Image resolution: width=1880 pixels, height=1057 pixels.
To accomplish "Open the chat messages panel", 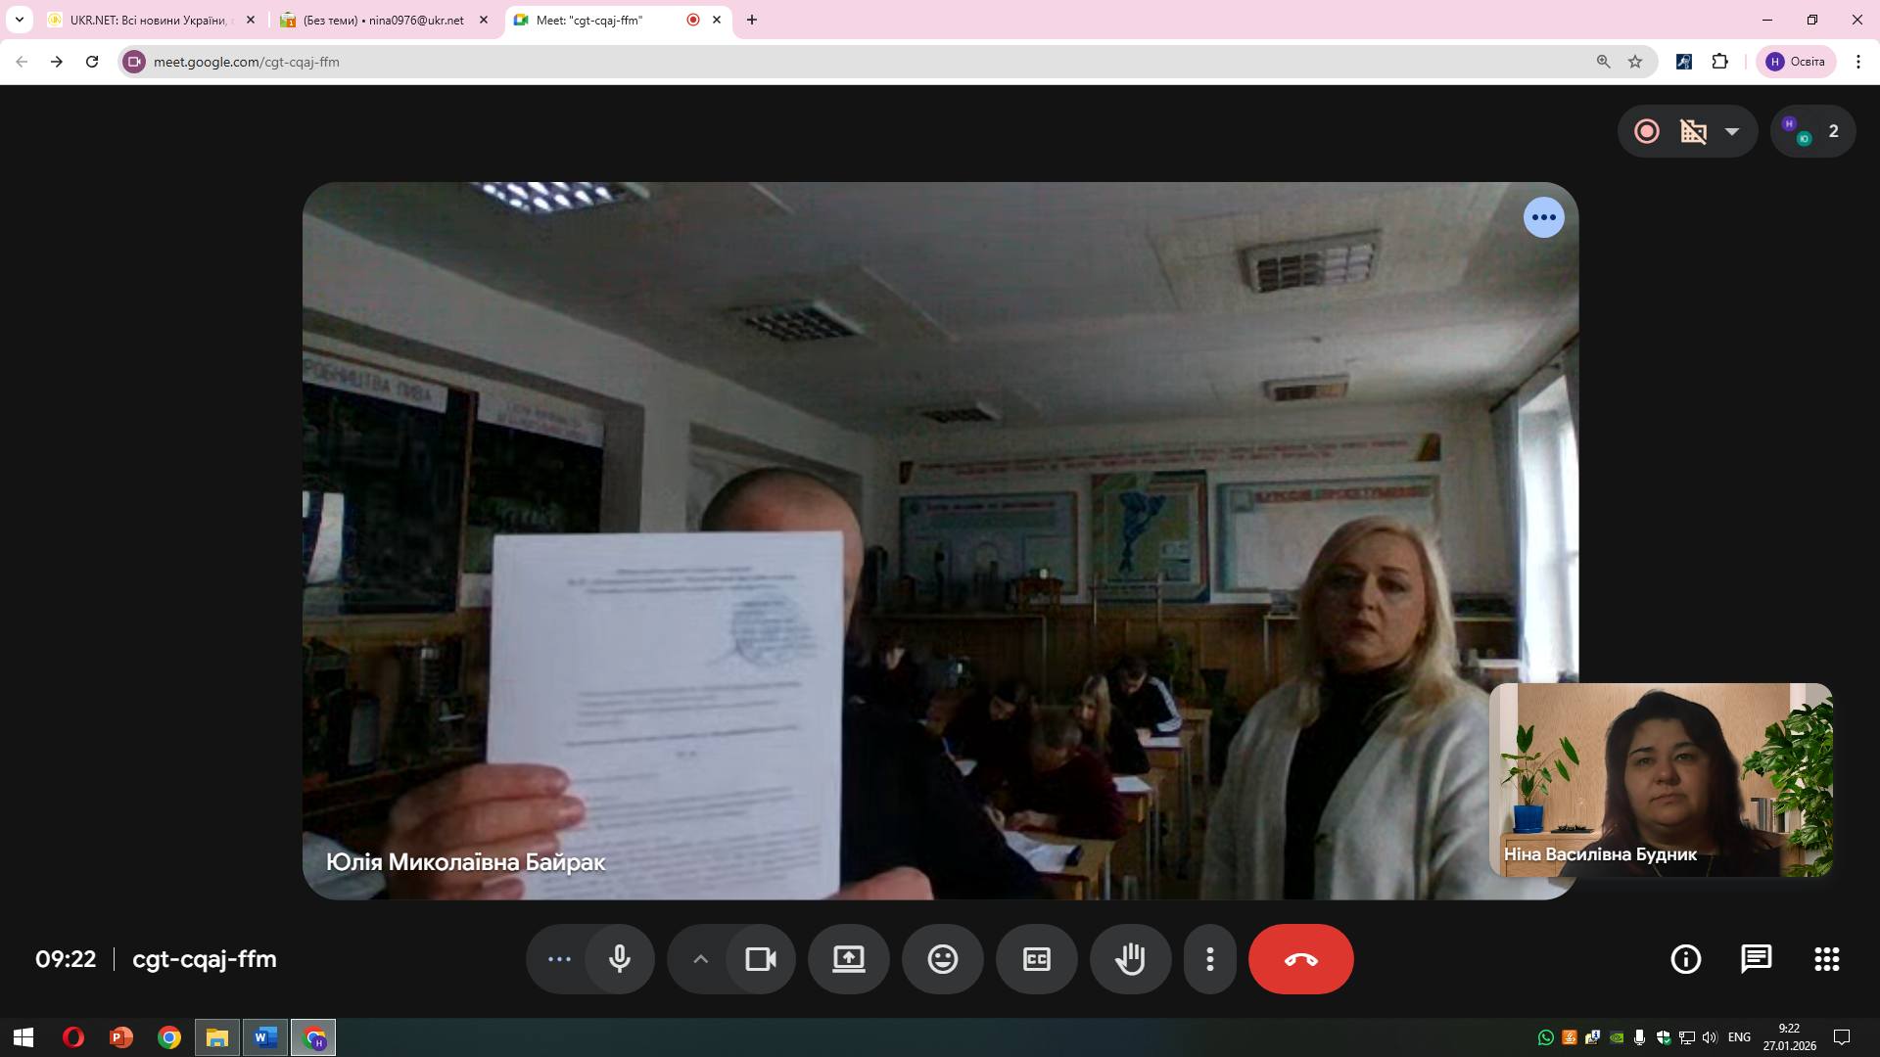I will click(x=1756, y=959).
